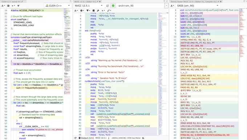Image resolution: width=247 pixels, height=140 pixels.
Task: Click the source editor minimap
Action: [67, 52]
